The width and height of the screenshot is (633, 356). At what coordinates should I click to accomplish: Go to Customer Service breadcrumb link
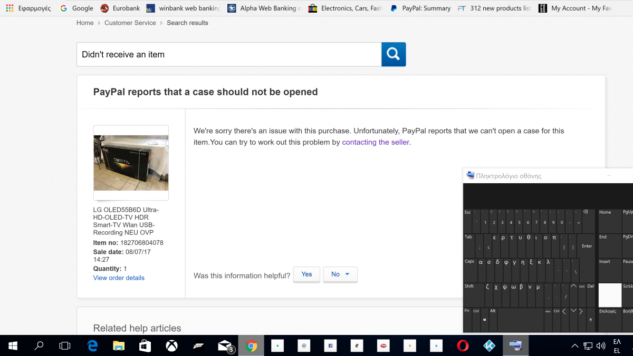(x=130, y=23)
